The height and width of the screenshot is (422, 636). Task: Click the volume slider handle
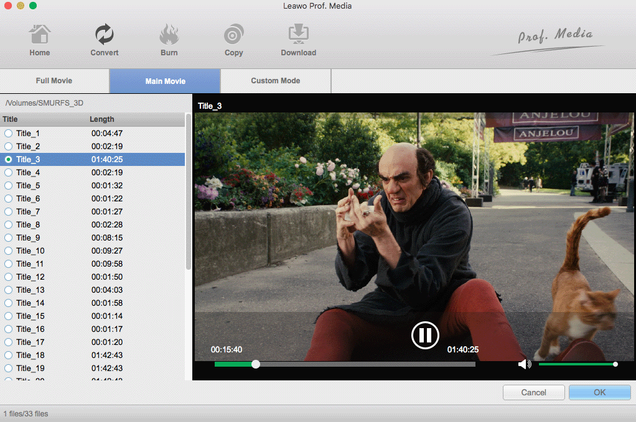coord(615,364)
